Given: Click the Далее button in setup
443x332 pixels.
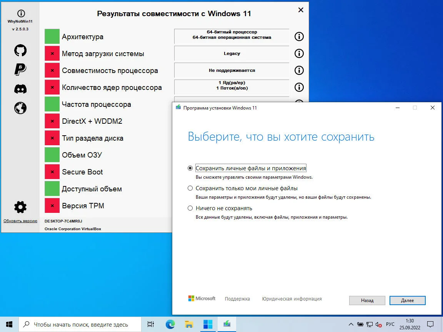Looking at the screenshot, I should [x=407, y=300].
